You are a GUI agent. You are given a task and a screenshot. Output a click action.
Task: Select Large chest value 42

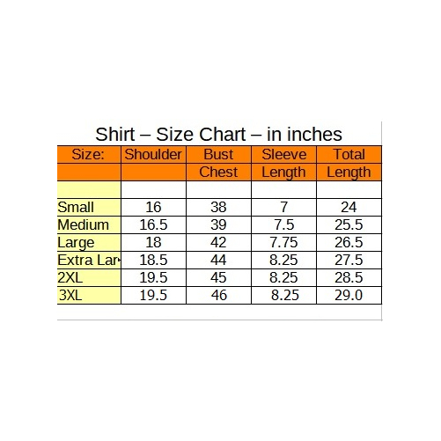click(218, 243)
